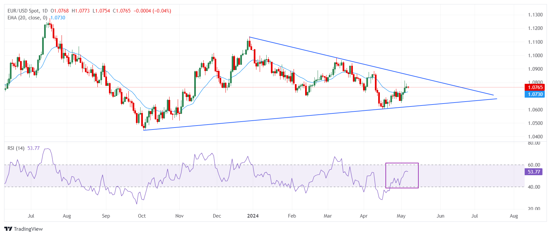Screen dimensions: 551x236
Task: Click the May label on the time axis
Action: tap(401, 216)
